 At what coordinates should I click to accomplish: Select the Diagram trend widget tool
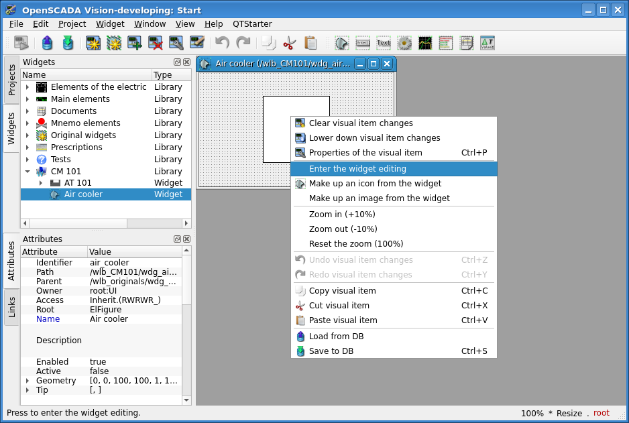[425, 44]
